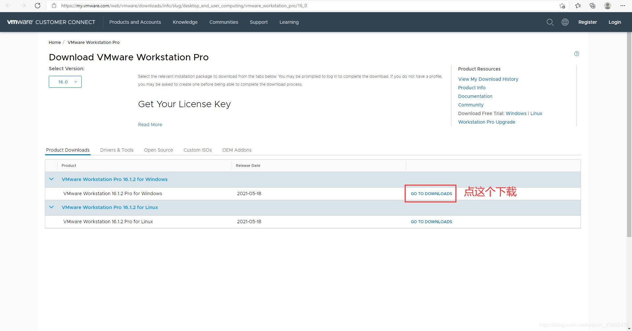
Task: Click the Release Date column header
Action: (248, 165)
